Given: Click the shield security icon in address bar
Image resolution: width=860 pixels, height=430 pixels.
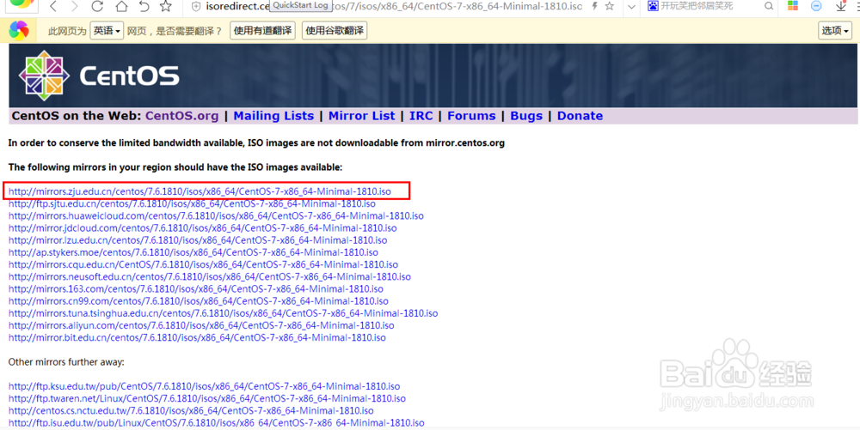Looking at the screenshot, I should point(196,6).
